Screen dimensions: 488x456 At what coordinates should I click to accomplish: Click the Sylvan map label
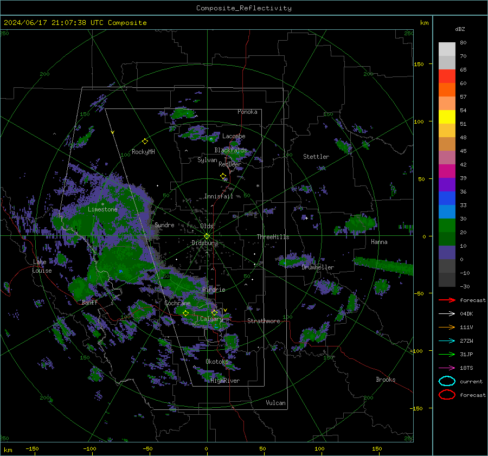coord(207,160)
